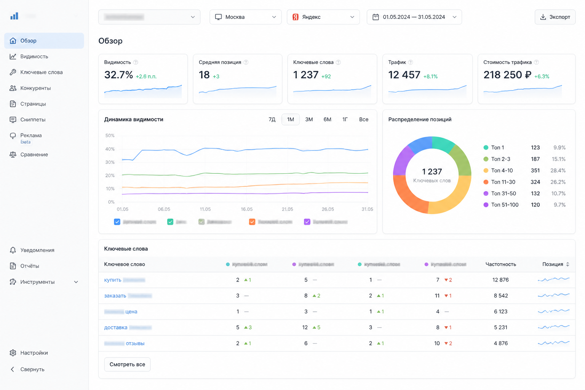Image resolution: width=585 pixels, height=390 pixels.
Task: Open Страницы page icon
Action: [x=13, y=104]
